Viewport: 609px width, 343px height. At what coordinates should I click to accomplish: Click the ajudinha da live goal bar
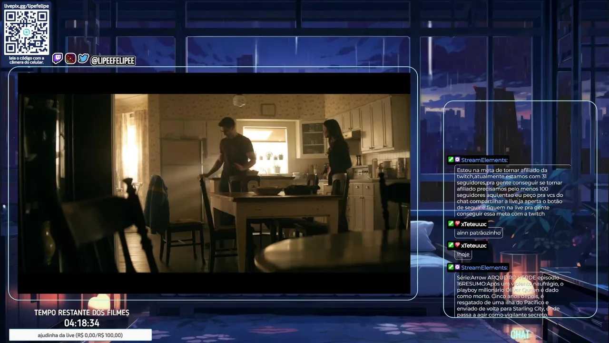[80, 335]
